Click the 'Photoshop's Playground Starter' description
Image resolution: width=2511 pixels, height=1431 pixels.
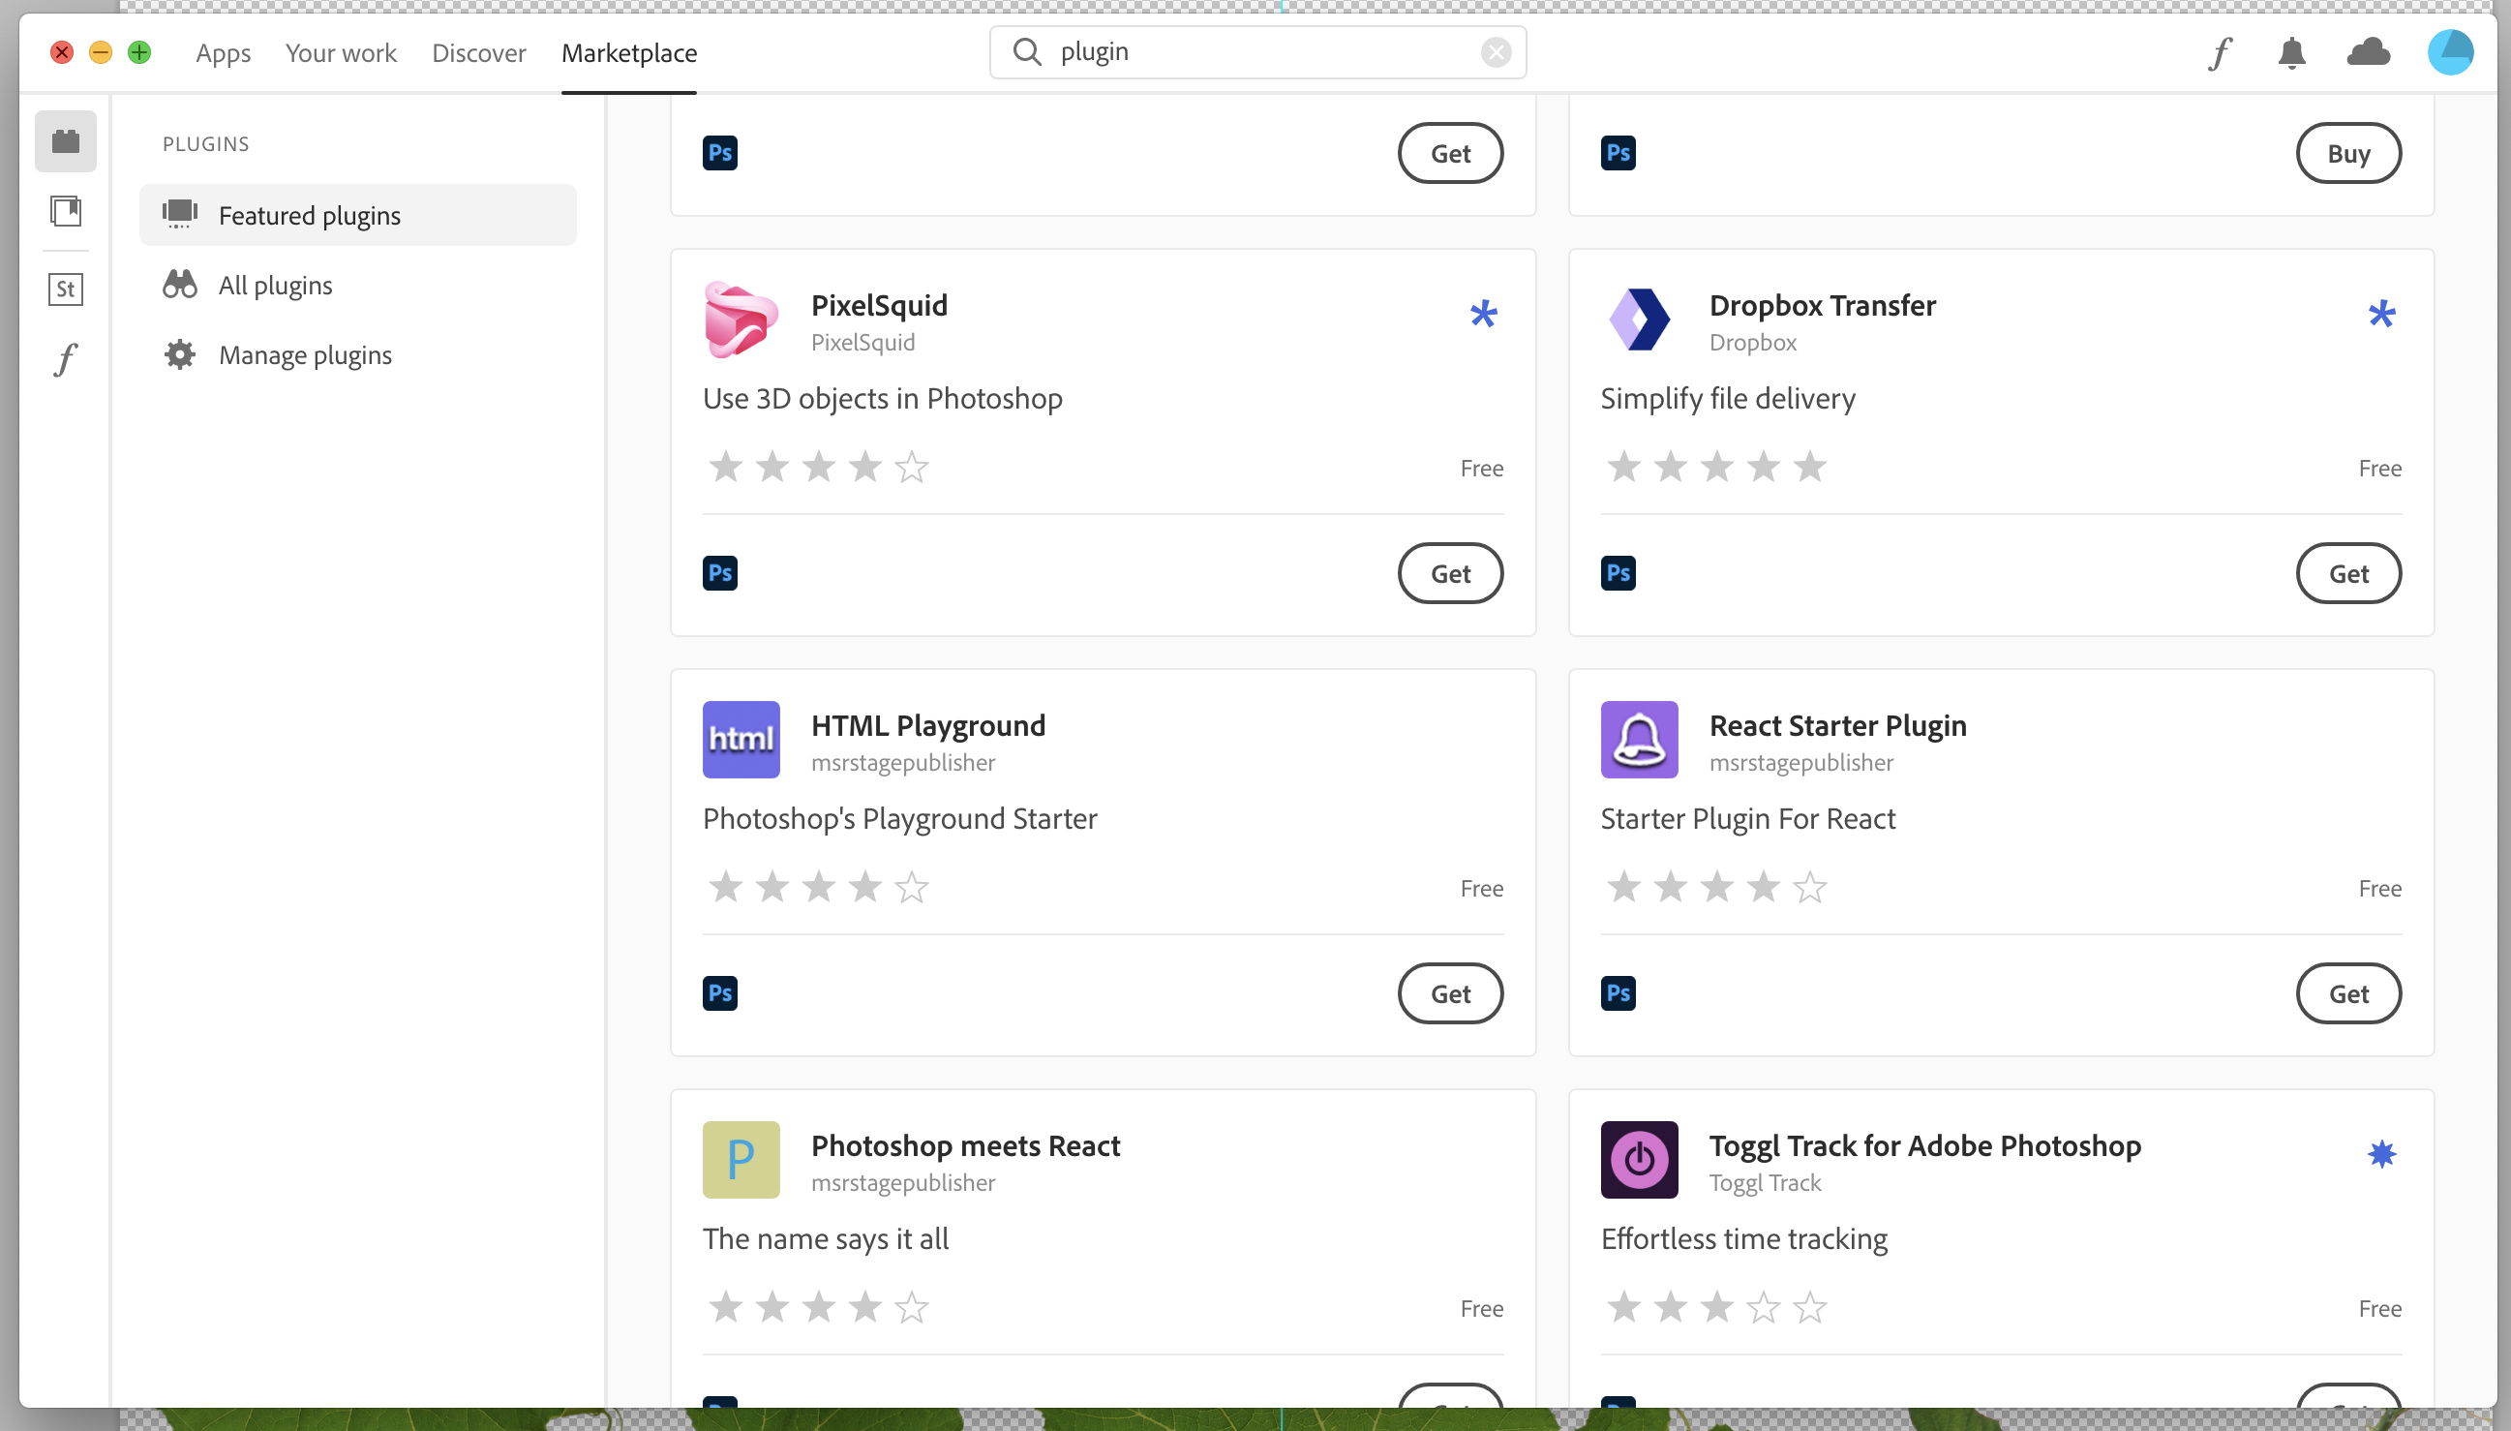(x=900, y=819)
